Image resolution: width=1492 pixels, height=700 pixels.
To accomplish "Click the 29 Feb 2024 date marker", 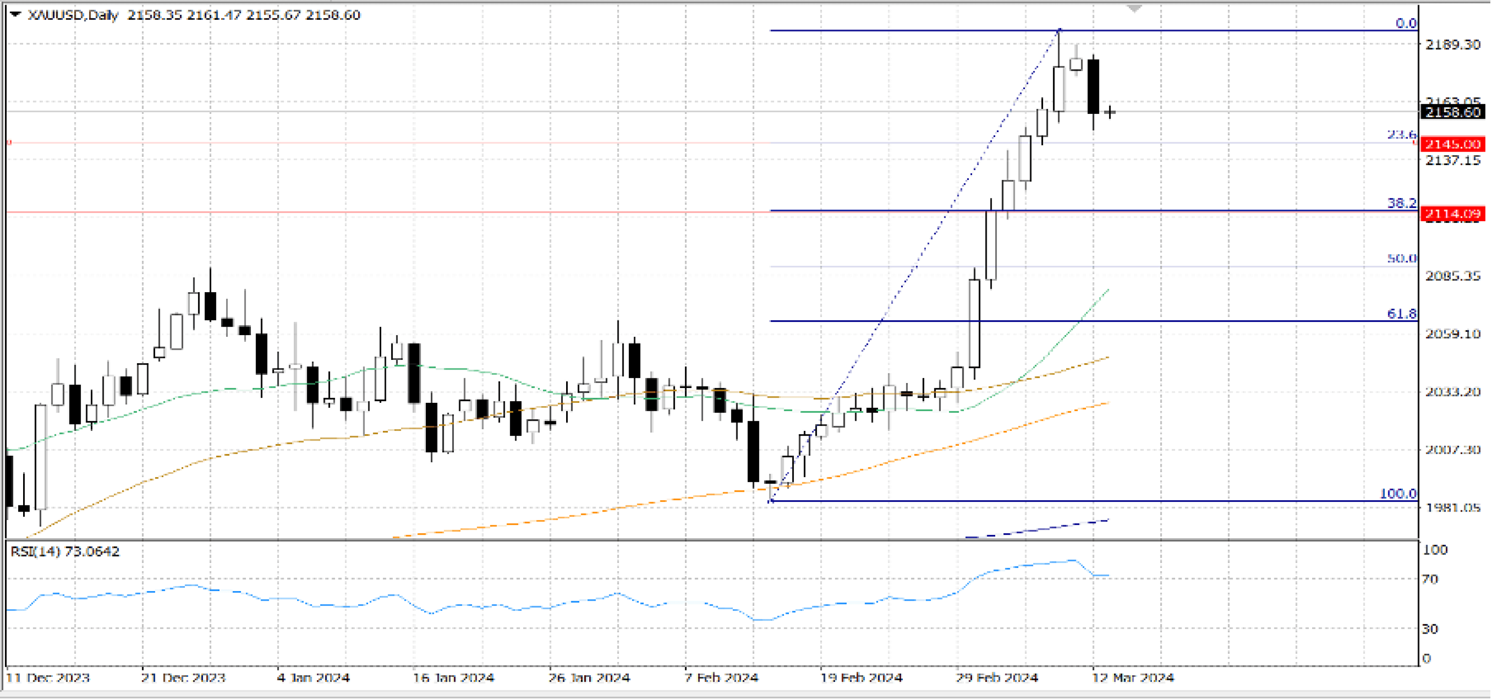I will pyautogui.click(x=997, y=677).
